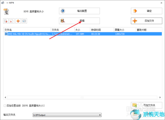
Task: Click 添加文件 to add a file
Action: [147, 21]
